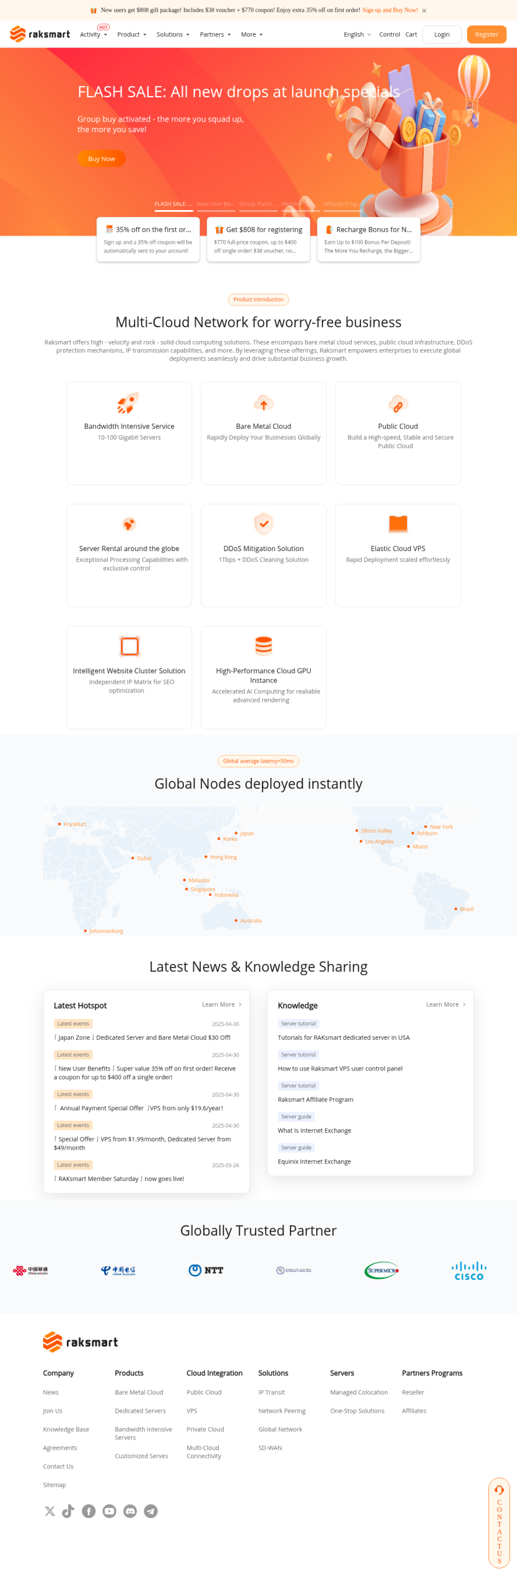Open the Telegram social icon

coord(150,1511)
